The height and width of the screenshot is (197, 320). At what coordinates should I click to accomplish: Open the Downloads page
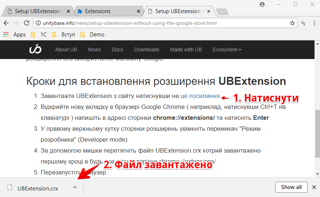pos(147,50)
